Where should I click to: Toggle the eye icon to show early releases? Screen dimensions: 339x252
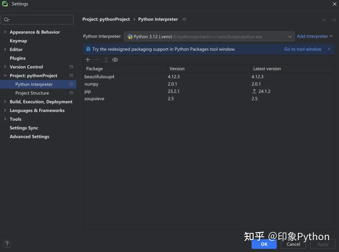(115, 60)
